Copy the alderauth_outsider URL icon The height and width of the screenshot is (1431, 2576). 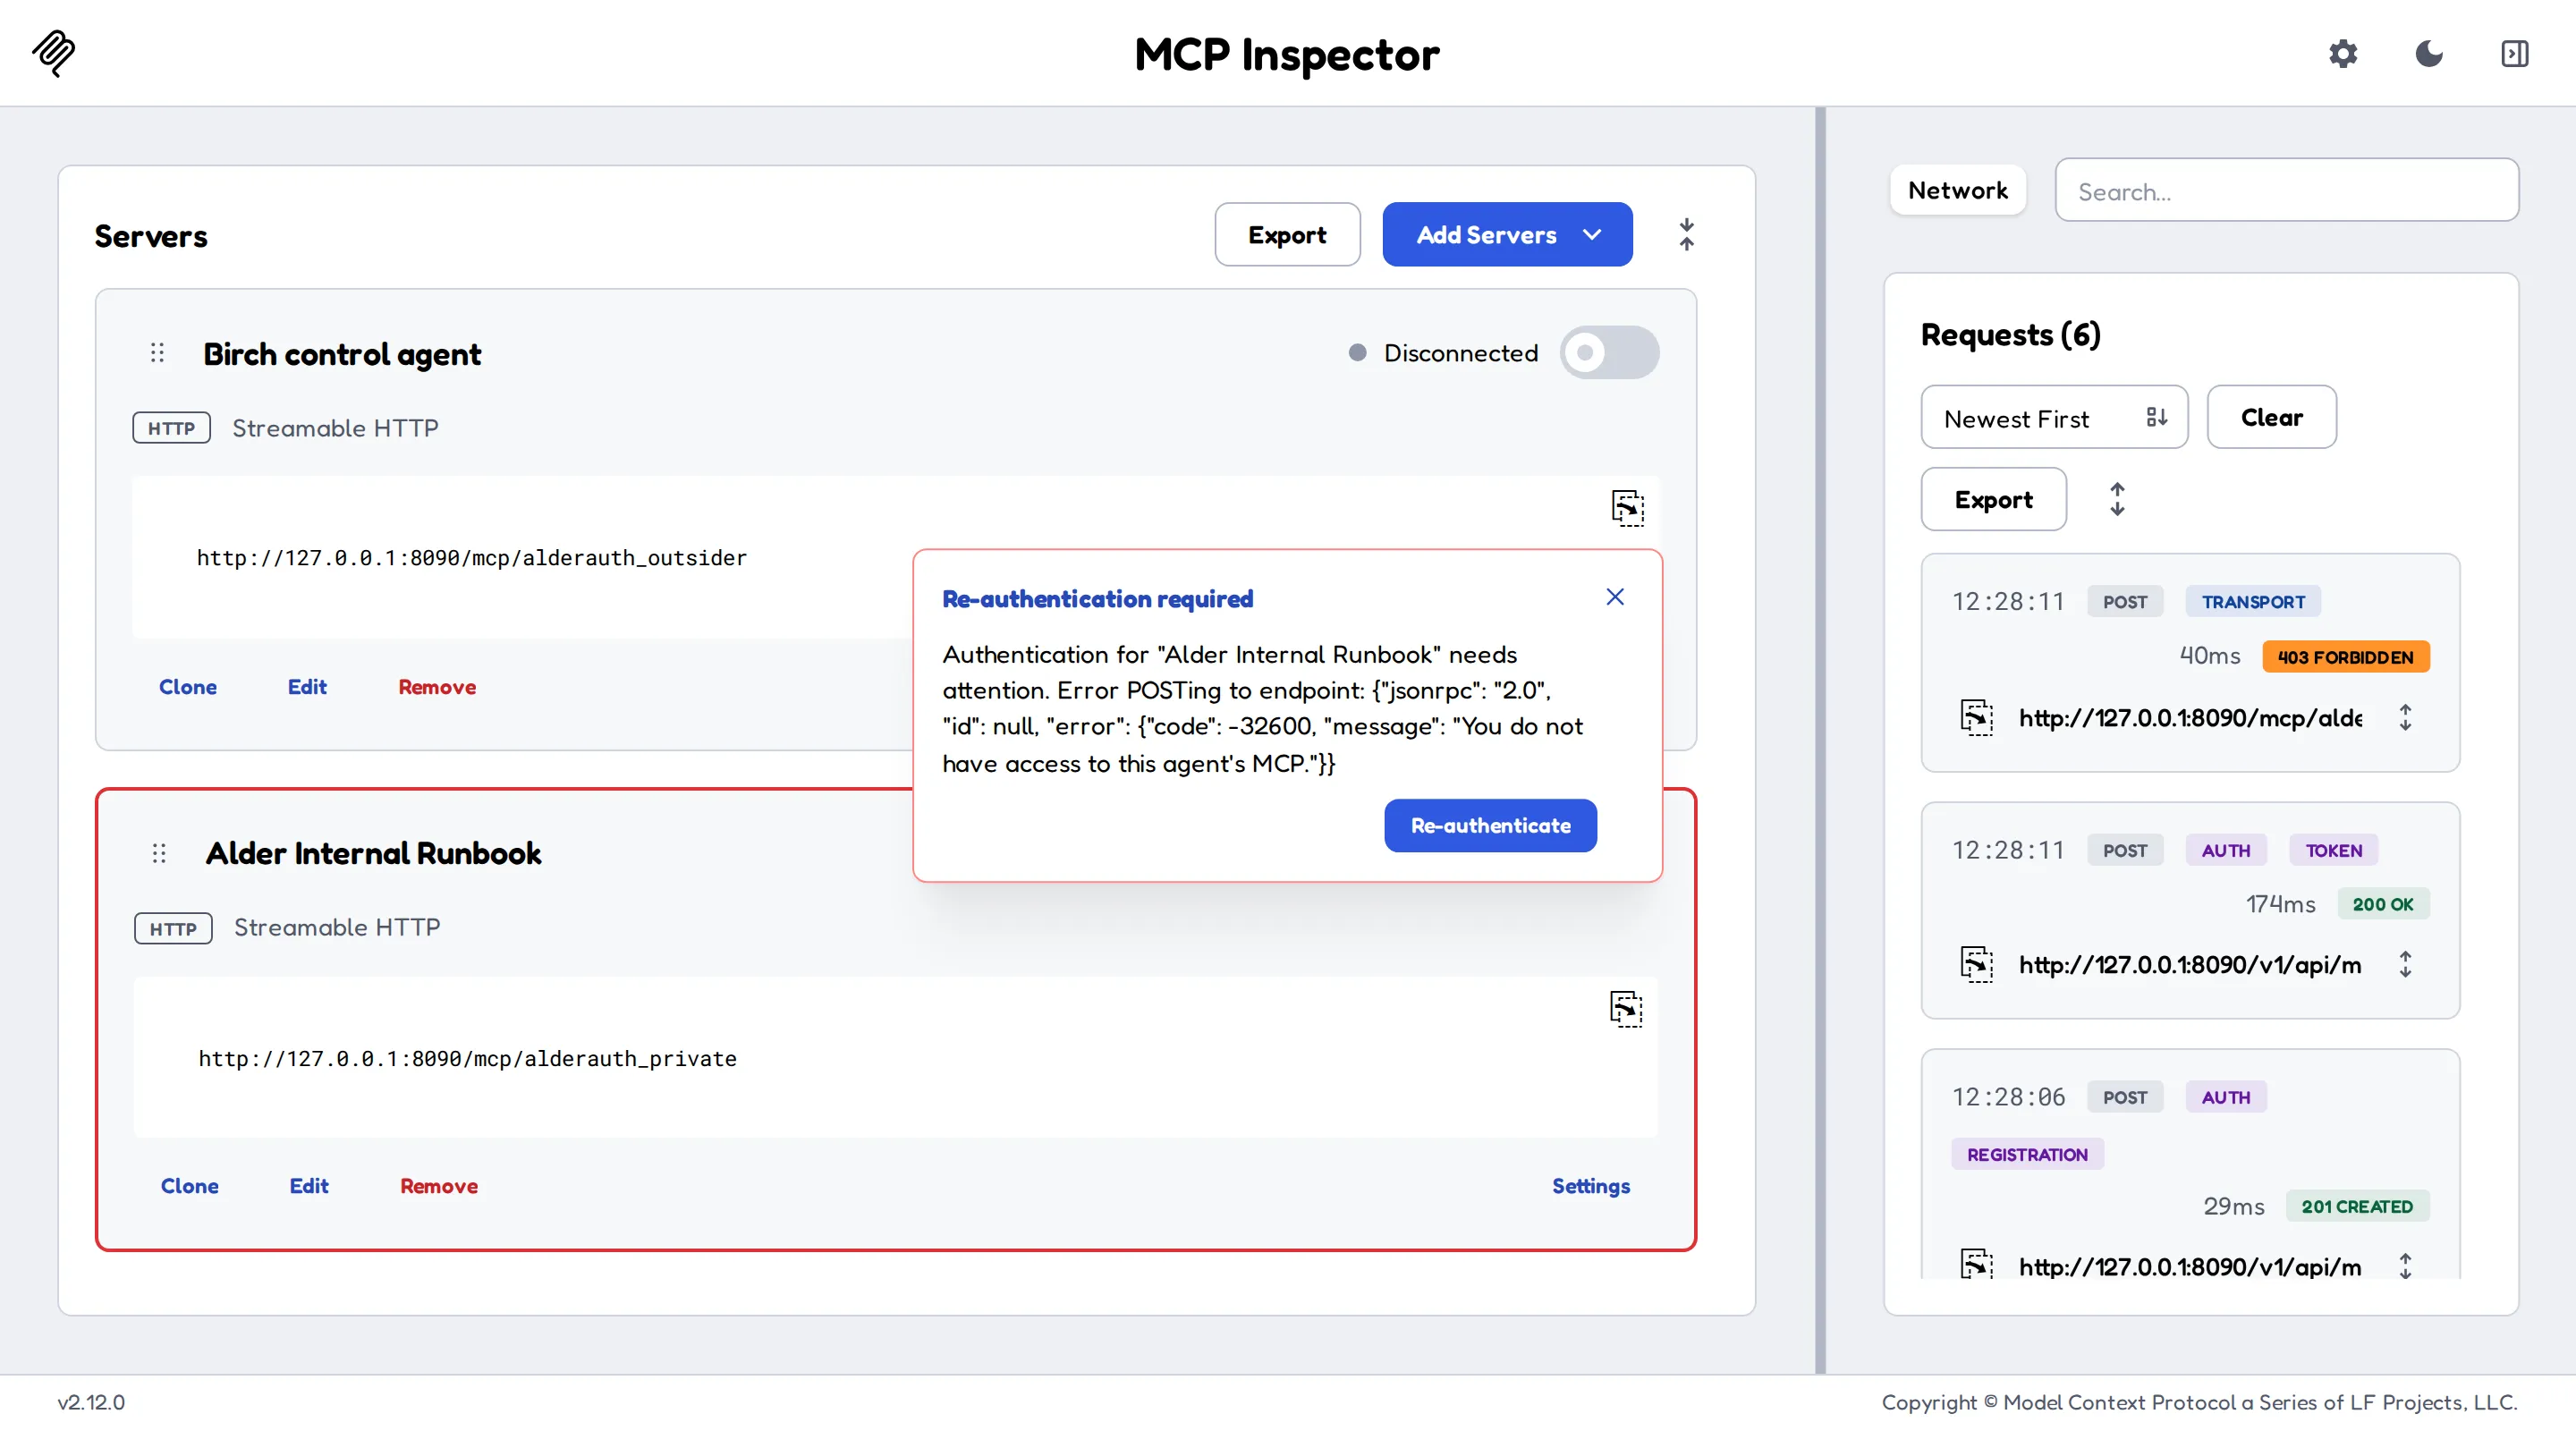click(1627, 507)
